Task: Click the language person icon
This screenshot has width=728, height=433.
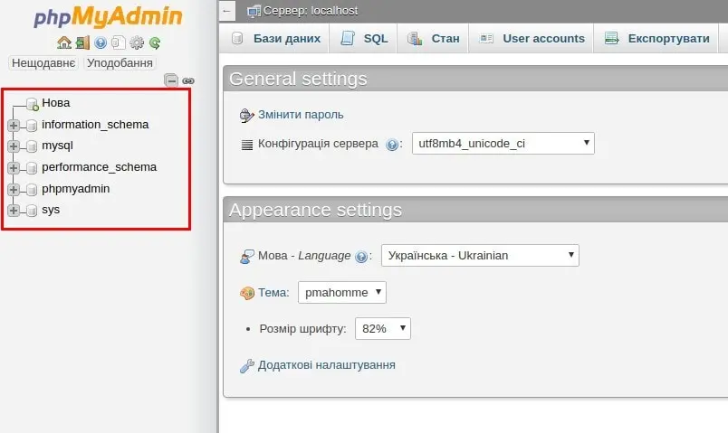Action: [246, 257]
